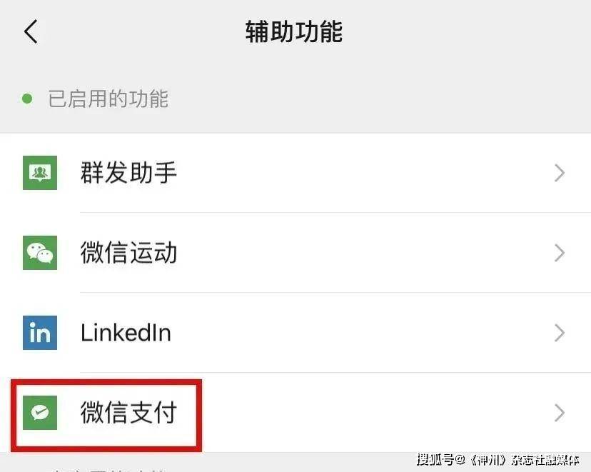Click the green enabled-status dot
Viewport: 591px width, 472px height.
(27, 99)
